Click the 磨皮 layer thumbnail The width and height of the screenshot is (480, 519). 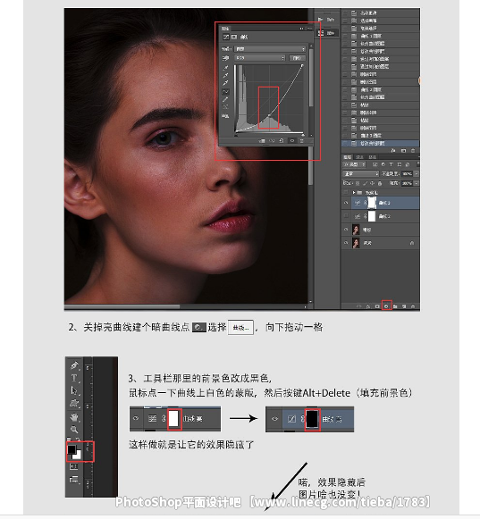point(356,229)
